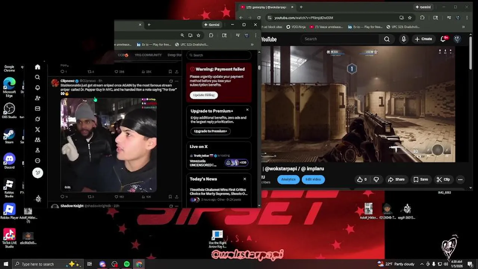
Task: Bookmark the upper post above Clipnewz
Action: (x=170, y=71)
